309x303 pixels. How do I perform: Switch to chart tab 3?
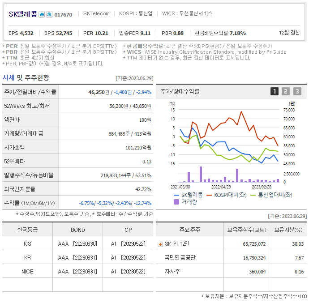[x=297, y=91]
